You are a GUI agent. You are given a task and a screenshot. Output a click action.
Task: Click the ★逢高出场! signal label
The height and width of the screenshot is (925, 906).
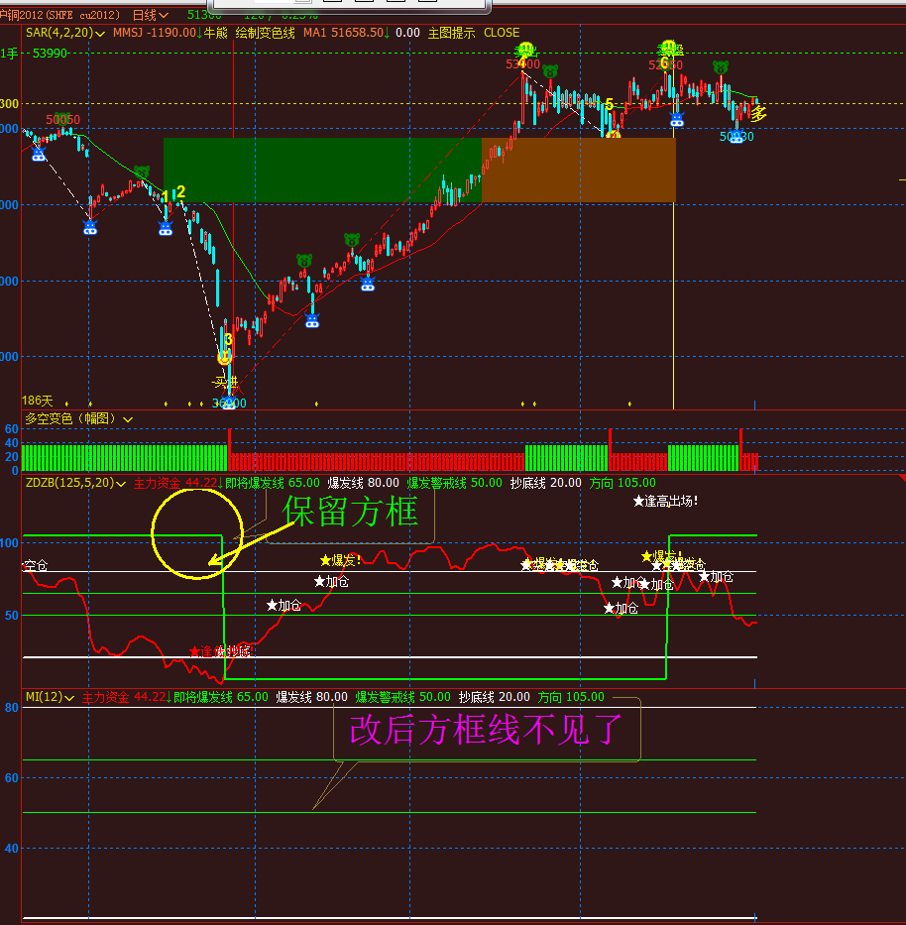point(665,502)
